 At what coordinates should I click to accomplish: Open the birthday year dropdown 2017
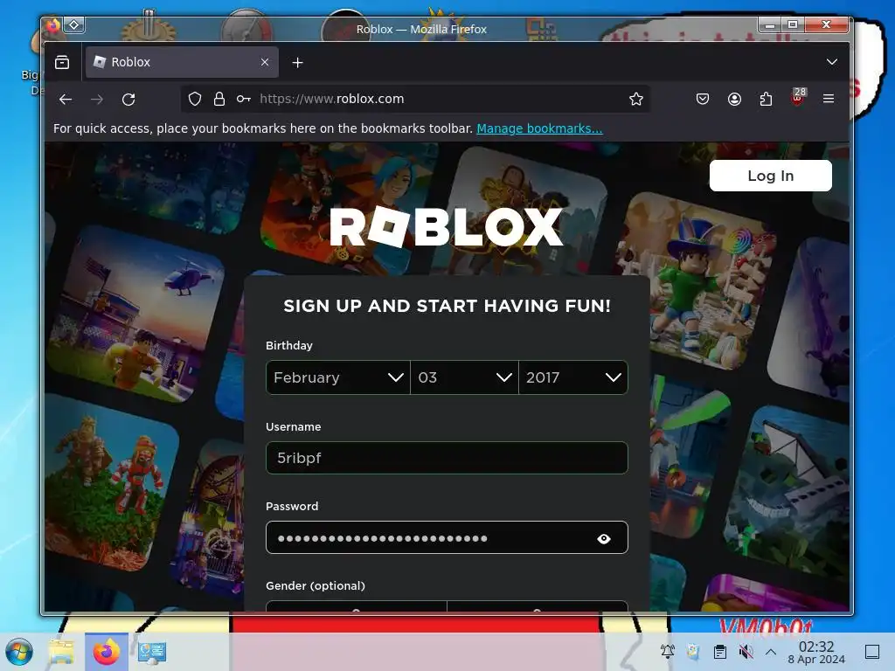click(573, 377)
